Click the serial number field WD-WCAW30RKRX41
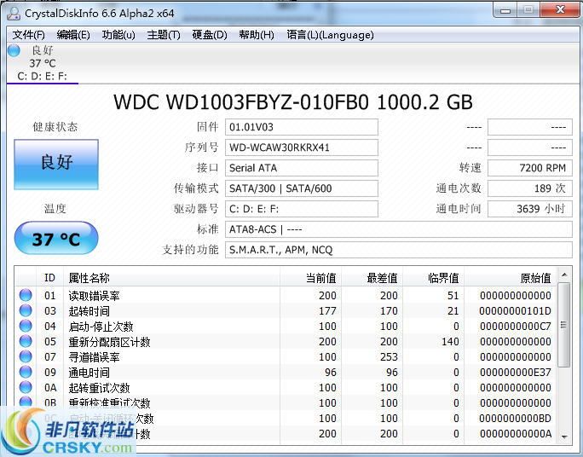583x457 pixels. click(x=302, y=148)
